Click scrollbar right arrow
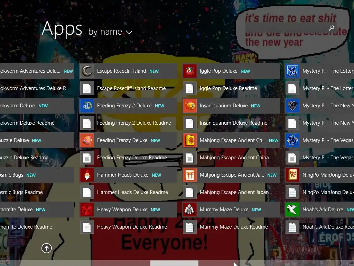 [341, 263]
